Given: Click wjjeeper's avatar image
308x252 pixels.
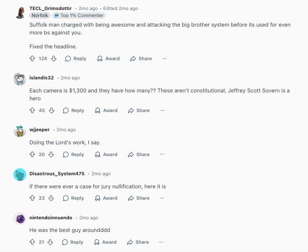Looking at the screenshot, I should pyautogui.click(x=20, y=130).
